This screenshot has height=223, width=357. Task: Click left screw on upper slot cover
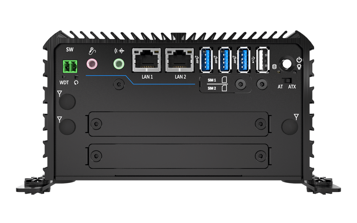click(x=96, y=124)
